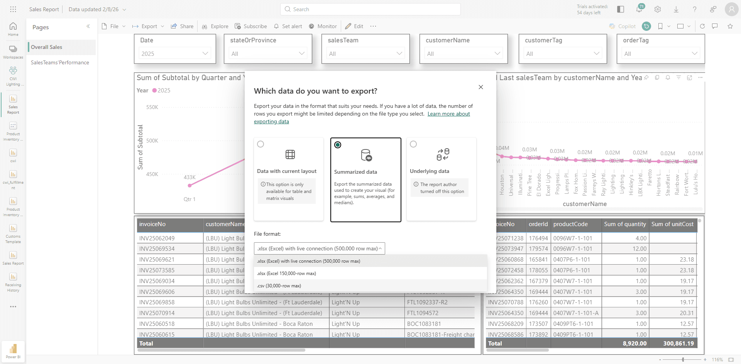Open the Export menu
The height and width of the screenshot is (364, 741).
point(148,26)
